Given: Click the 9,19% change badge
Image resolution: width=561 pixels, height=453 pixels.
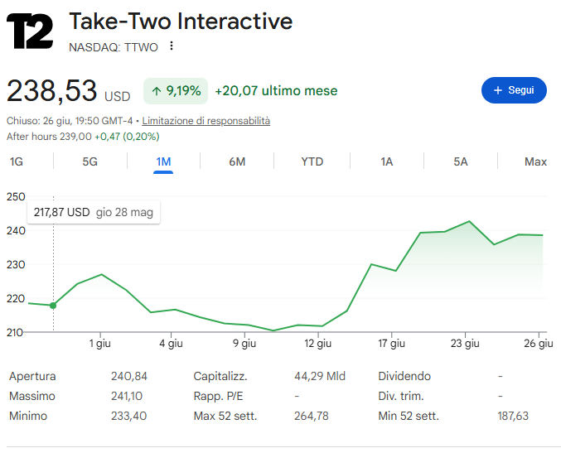Looking at the screenshot, I should [x=176, y=91].
